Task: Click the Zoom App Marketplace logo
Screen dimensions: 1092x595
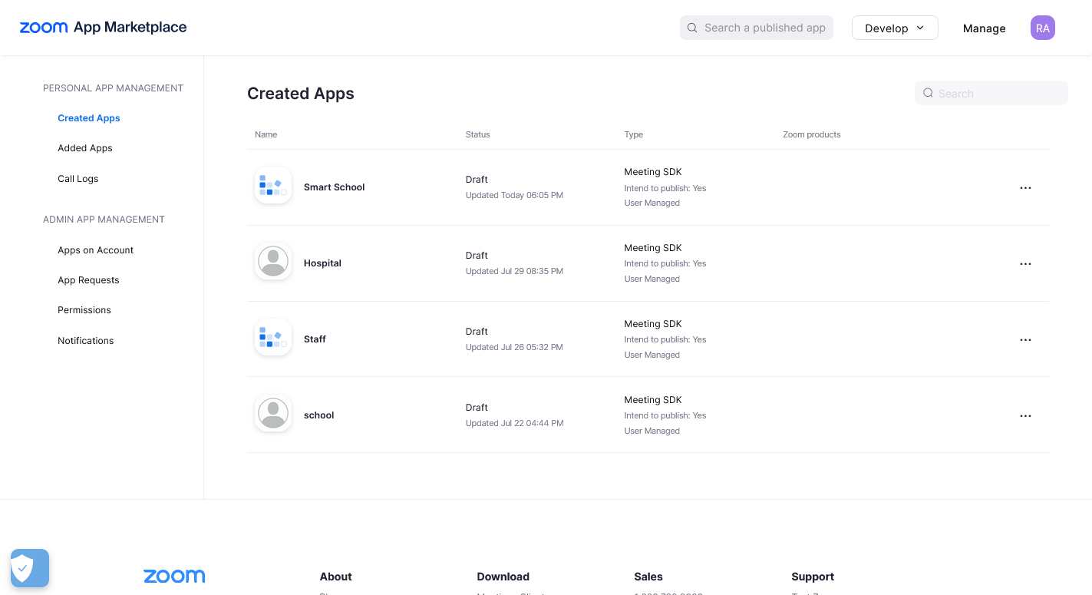Action: coord(103,28)
